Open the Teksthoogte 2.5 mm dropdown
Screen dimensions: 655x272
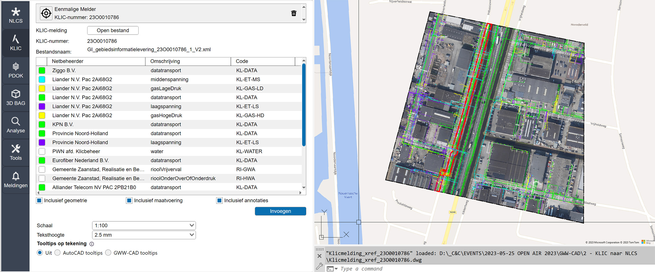click(144, 235)
